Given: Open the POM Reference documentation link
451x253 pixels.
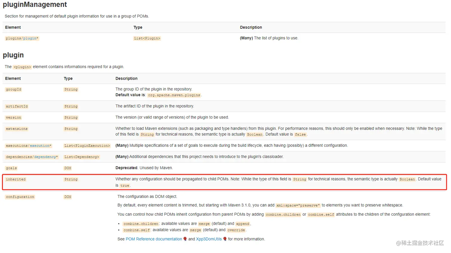Looking at the screenshot, I should coord(154,239).
